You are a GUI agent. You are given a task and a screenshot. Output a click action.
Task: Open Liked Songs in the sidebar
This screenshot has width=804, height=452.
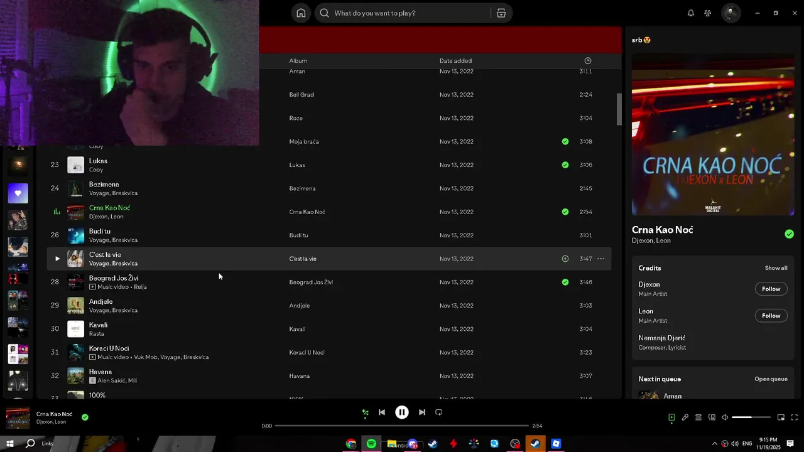[x=18, y=193]
